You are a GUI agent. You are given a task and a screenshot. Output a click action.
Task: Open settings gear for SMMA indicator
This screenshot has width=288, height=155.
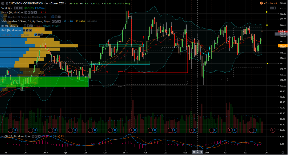pyautogui.click(x=29, y=12)
